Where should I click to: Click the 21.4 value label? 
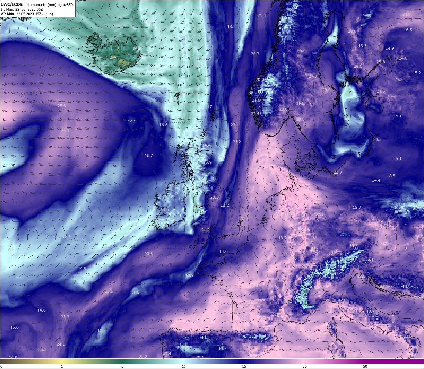pos(262,16)
